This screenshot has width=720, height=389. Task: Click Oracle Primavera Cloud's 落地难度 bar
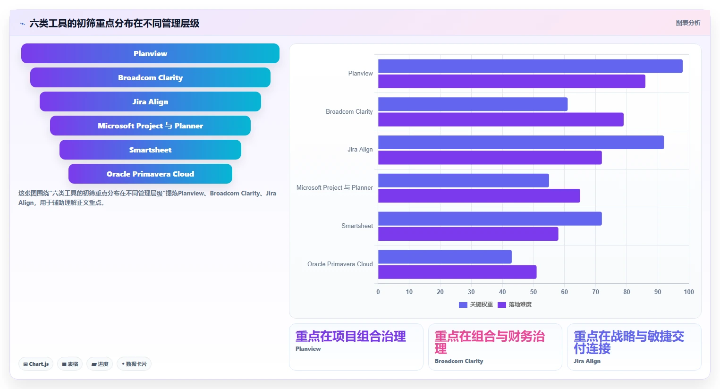point(457,272)
